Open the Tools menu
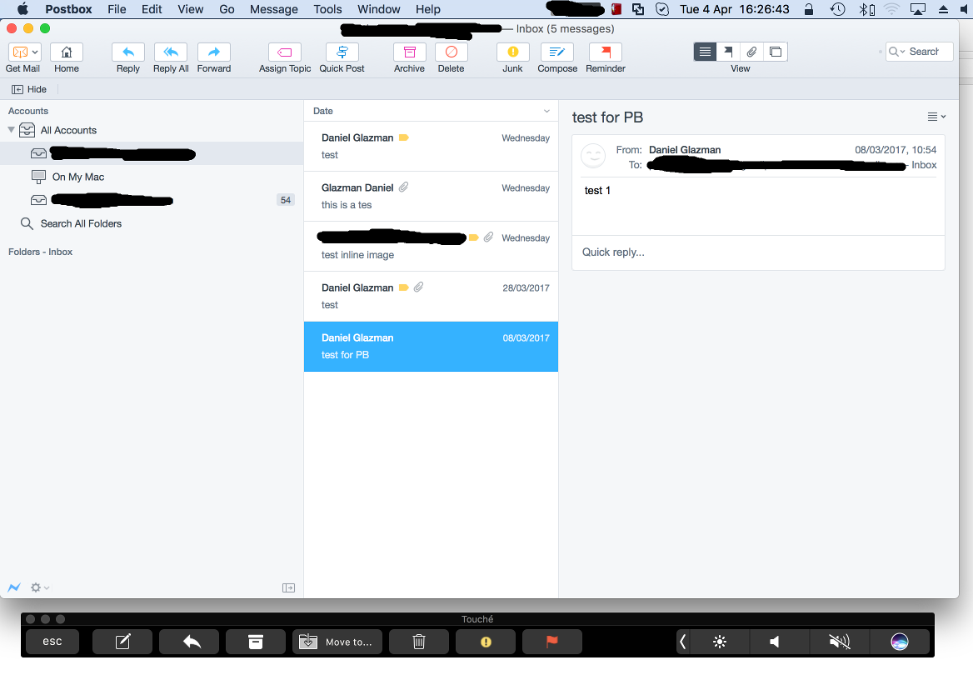The width and height of the screenshot is (973, 675). click(327, 9)
